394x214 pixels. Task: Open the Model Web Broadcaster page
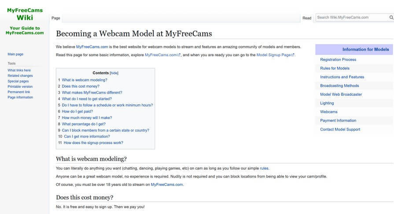pyautogui.click(x=341, y=94)
